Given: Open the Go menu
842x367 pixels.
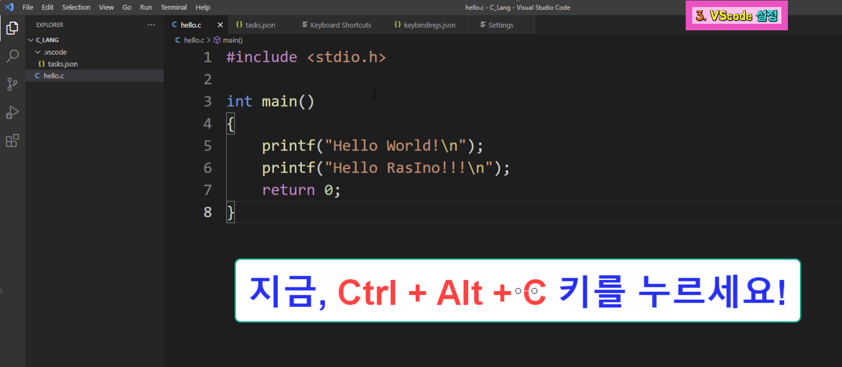Looking at the screenshot, I should pyautogui.click(x=127, y=7).
